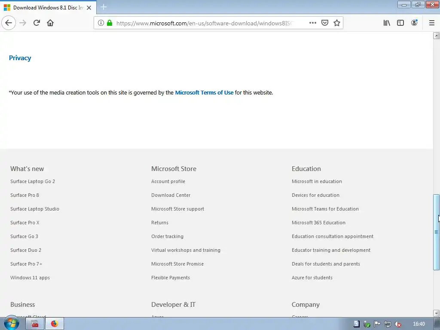The height and width of the screenshot is (330, 440).
Task: Click the Company footer heading
Action: [306, 305]
